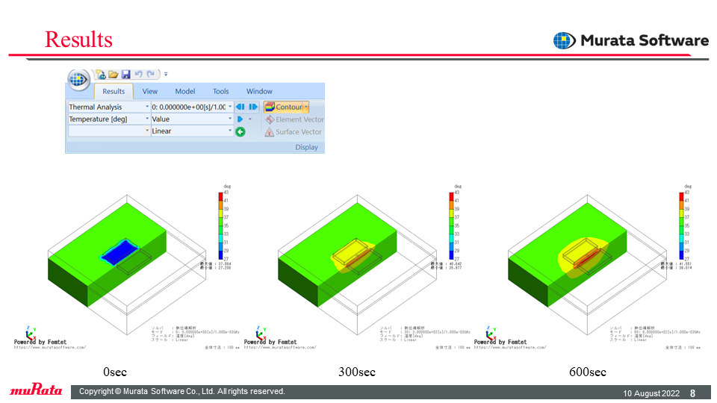The image size is (717, 403).
Task: Play the results animation
Action: coord(240,119)
